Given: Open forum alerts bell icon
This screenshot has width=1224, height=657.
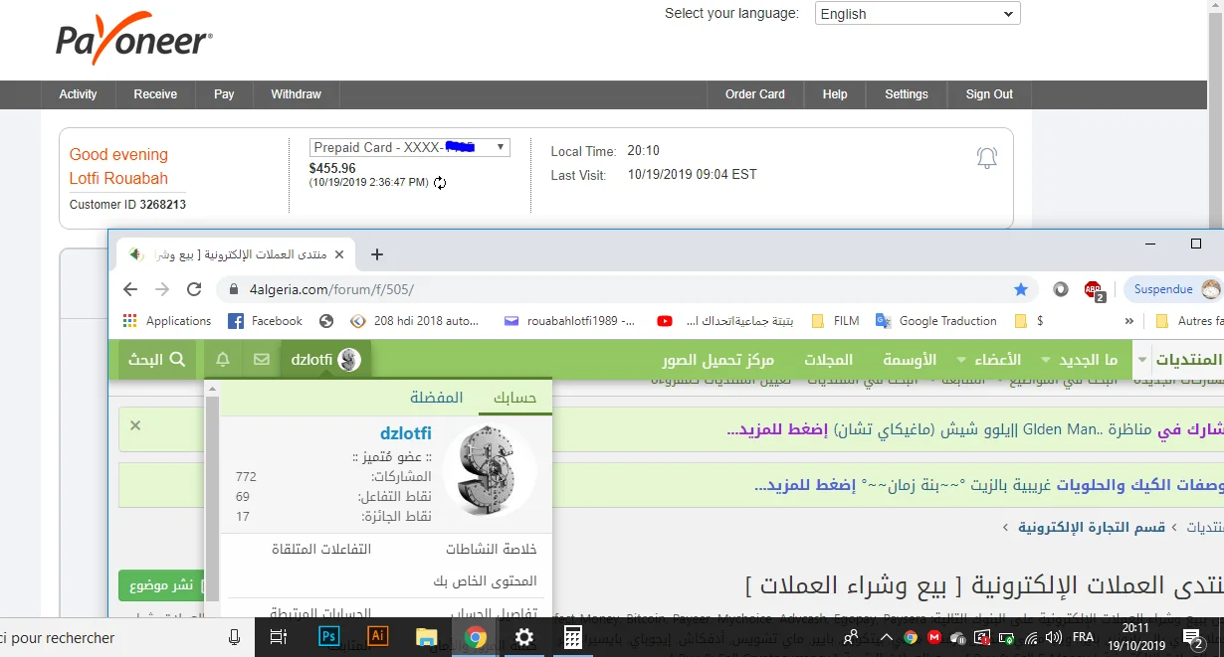Looking at the screenshot, I should tap(223, 359).
